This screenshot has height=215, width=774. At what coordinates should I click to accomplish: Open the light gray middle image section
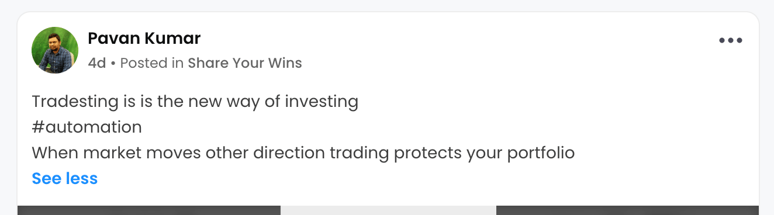(388, 210)
